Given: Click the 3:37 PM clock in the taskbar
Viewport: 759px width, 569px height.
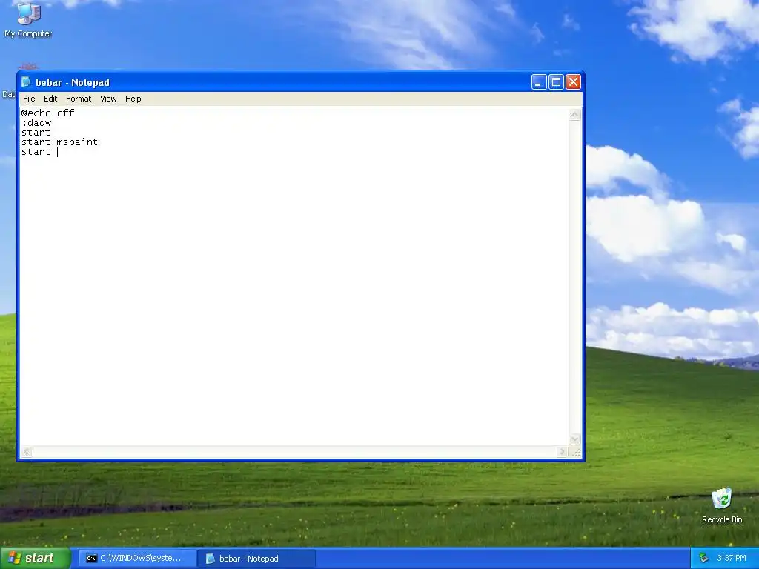Looking at the screenshot, I should coord(732,559).
